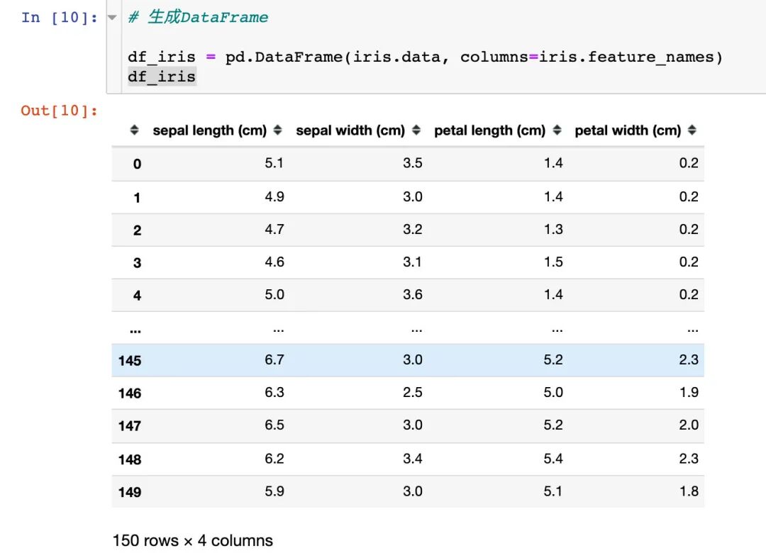Viewport: 766px width, 553px height.
Task: Sort by sepal width (cm) icon
Action: pyautogui.click(x=416, y=130)
